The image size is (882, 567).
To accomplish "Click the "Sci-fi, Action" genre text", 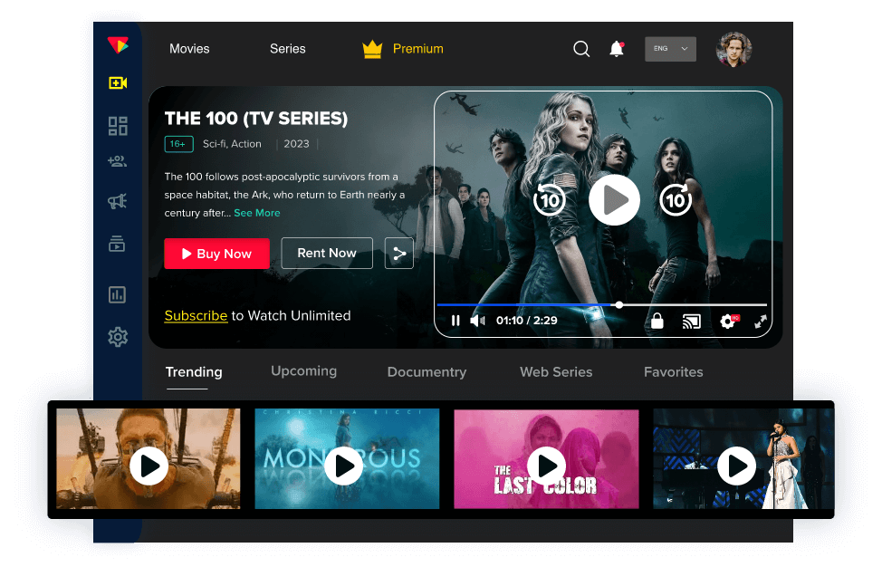I will 232,144.
